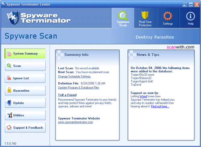The image size is (201, 147).
Task: Click the News & Tips panel heading
Action: pyautogui.click(x=148, y=54)
